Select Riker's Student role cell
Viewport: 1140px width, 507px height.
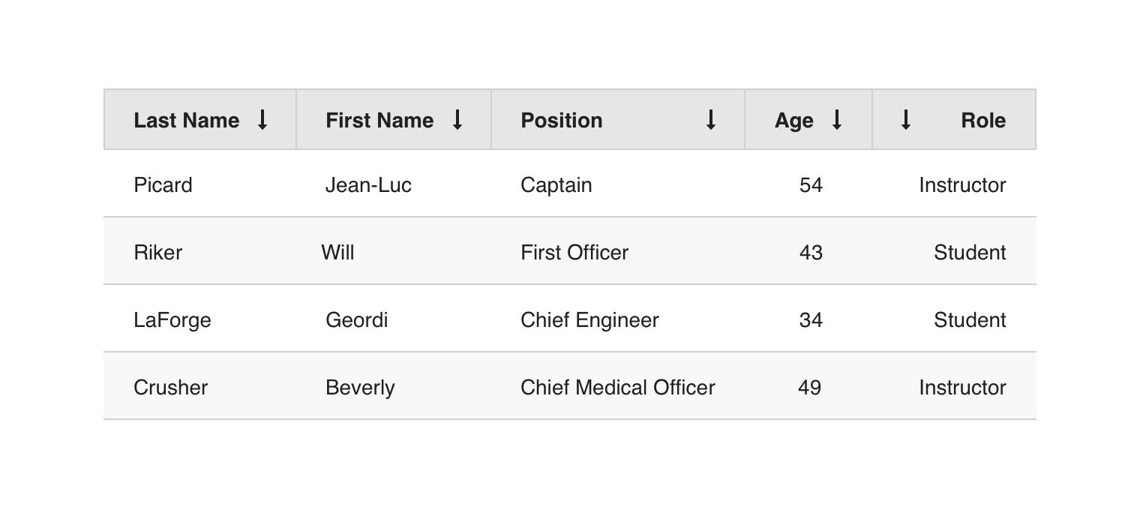[x=969, y=253]
